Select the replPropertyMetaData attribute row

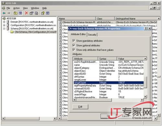(109, 86)
